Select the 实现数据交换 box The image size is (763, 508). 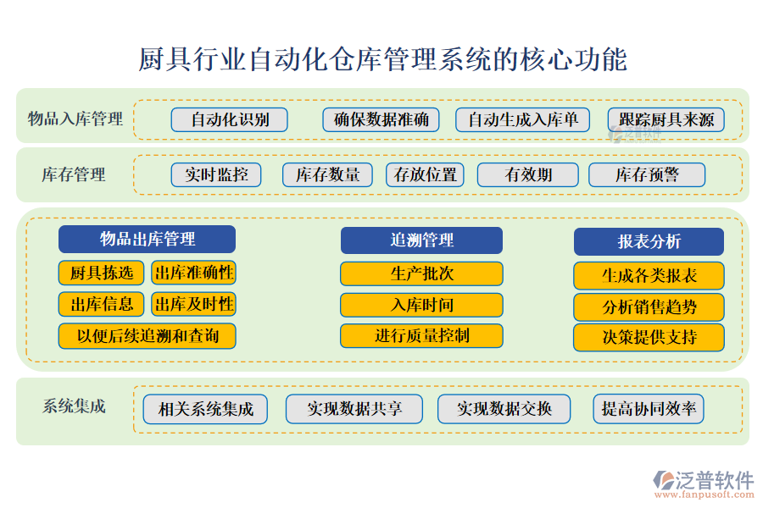(x=504, y=409)
